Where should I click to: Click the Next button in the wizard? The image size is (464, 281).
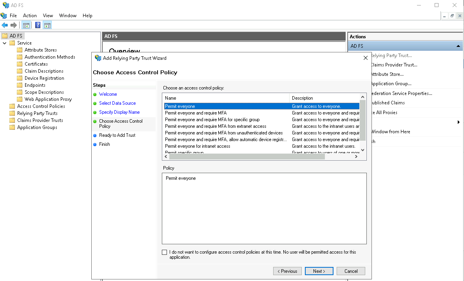(319, 271)
